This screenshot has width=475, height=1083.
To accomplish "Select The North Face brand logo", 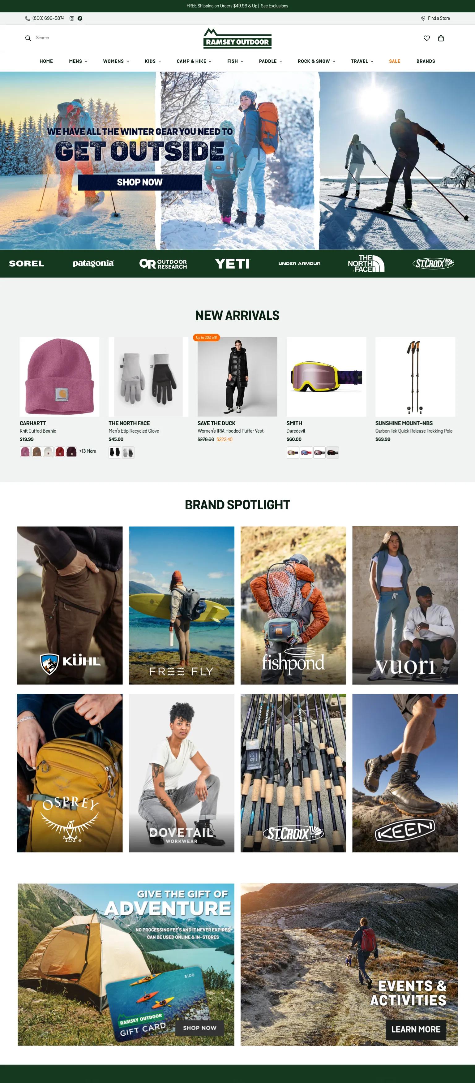I will tap(366, 264).
